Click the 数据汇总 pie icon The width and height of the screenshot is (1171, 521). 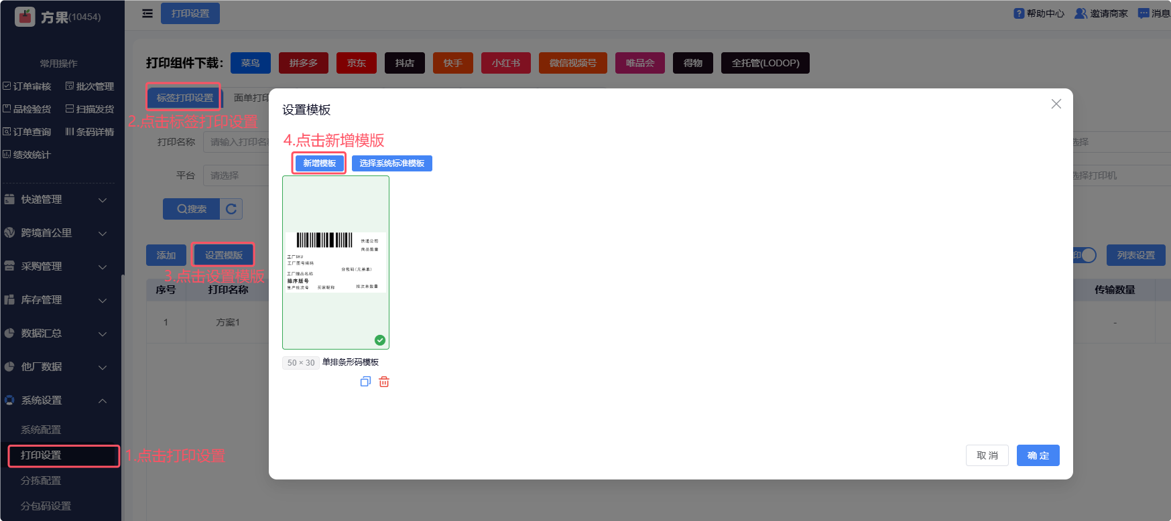9,333
